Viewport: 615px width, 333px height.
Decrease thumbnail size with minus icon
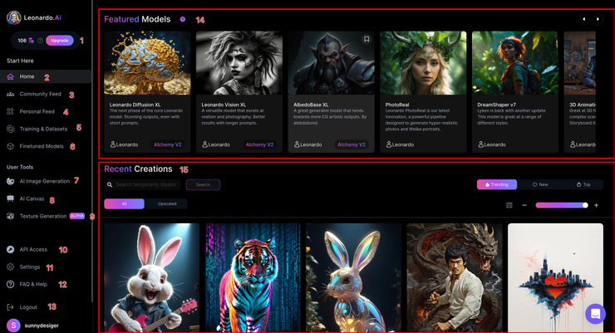(524, 205)
